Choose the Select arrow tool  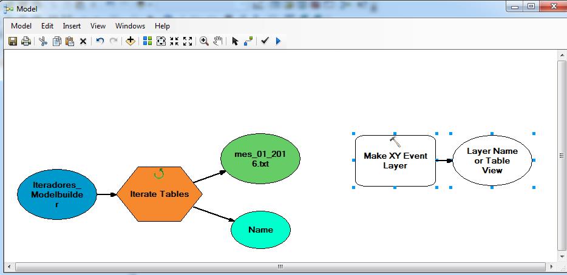coord(235,41)
